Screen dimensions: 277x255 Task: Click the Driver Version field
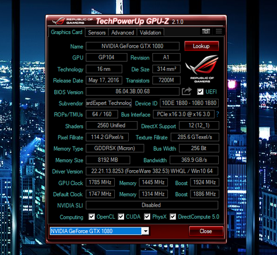[152, 171]
